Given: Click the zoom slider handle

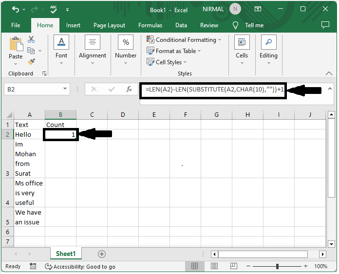Looking at the screenshot, I should pyautogui.click(x=277, y=266).
